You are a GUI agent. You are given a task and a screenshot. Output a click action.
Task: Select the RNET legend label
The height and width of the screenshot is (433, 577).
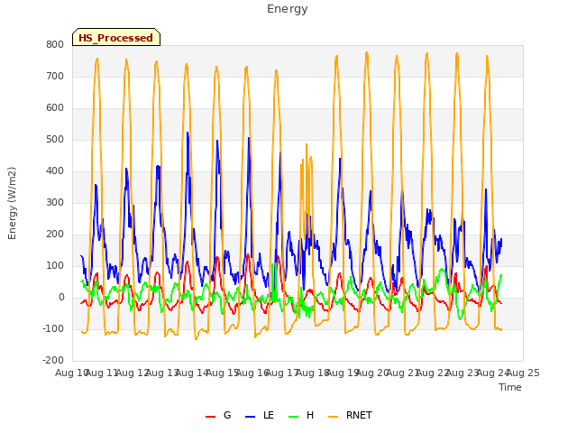359,415
